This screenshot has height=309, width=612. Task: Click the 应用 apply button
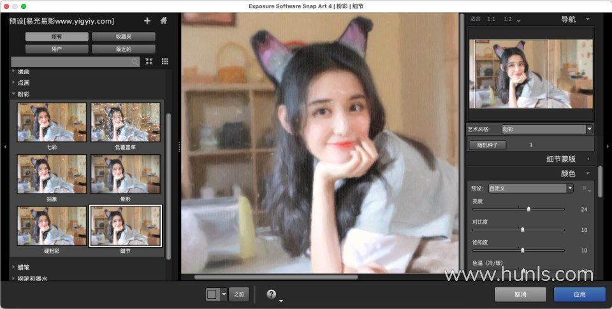click(579, 294)
